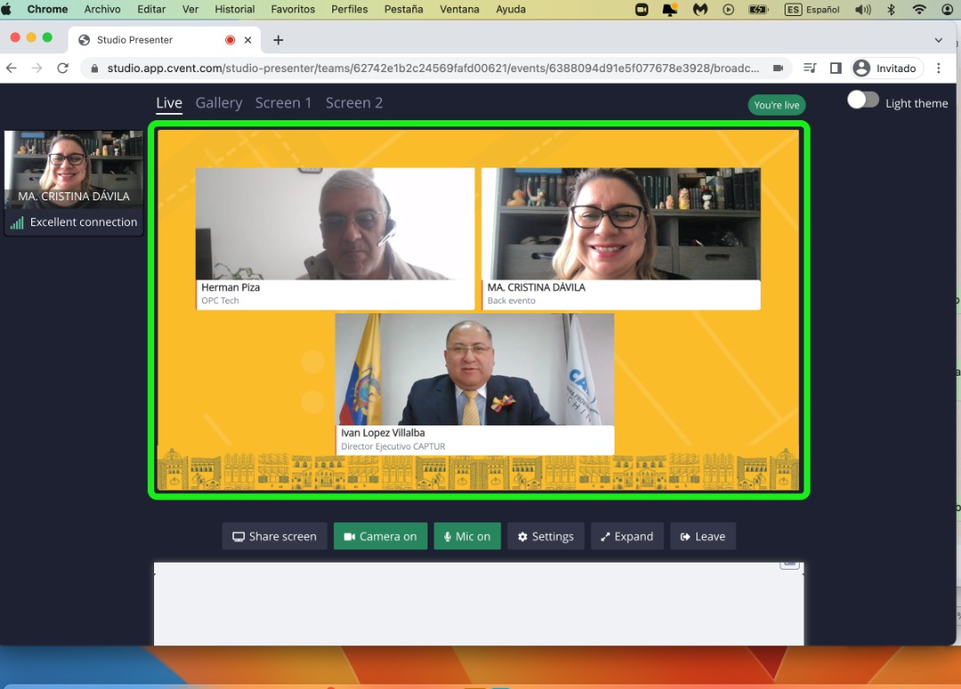The height and width of the screenshot is (689, 961).
Task: Click the camera permission icon in address bar
Action: 778,68
